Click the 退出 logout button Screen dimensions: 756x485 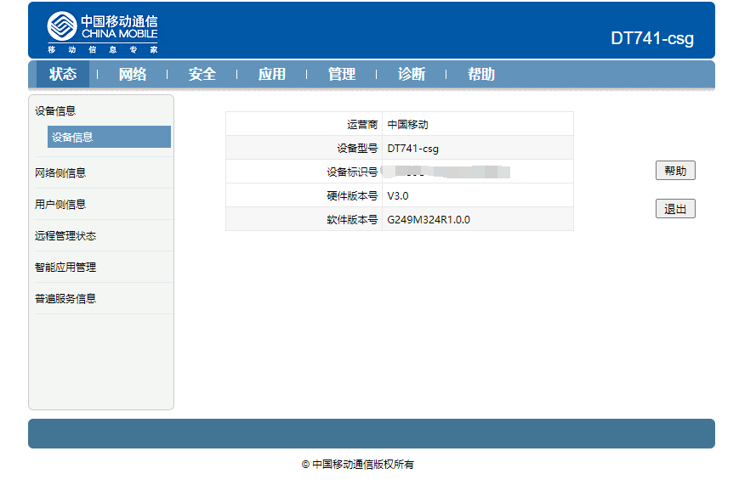[x=675, y=209]
